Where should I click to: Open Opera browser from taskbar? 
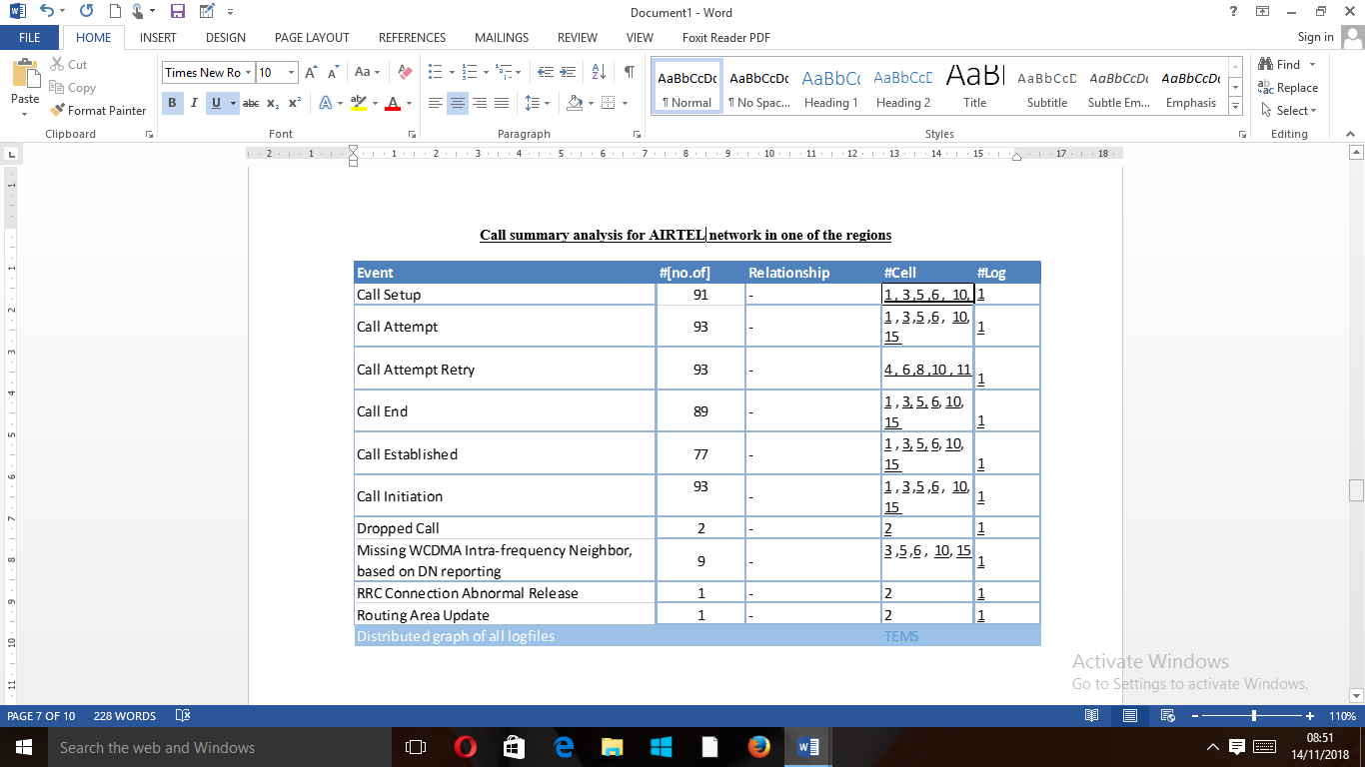pos(465,747)
